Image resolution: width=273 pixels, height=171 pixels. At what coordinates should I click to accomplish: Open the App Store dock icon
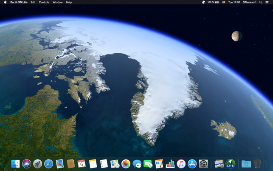point(192,164)
